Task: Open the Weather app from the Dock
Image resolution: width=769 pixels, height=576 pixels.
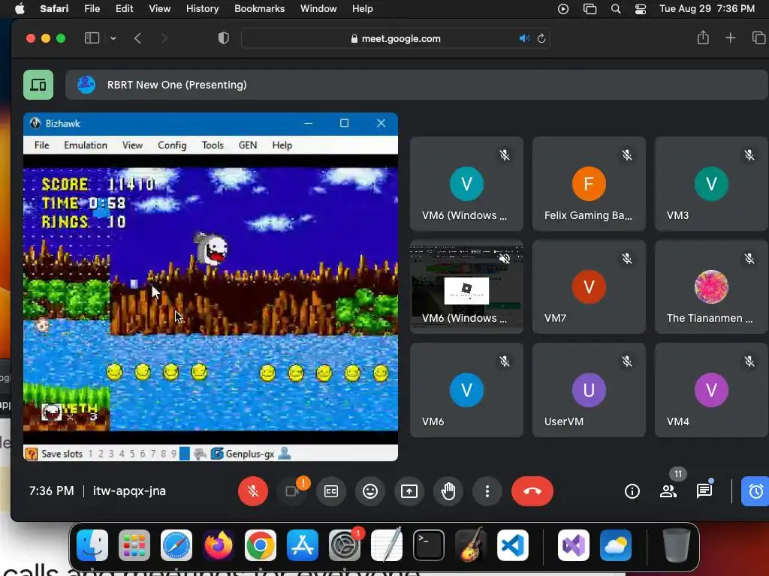Action: click(x=616, y=545)
